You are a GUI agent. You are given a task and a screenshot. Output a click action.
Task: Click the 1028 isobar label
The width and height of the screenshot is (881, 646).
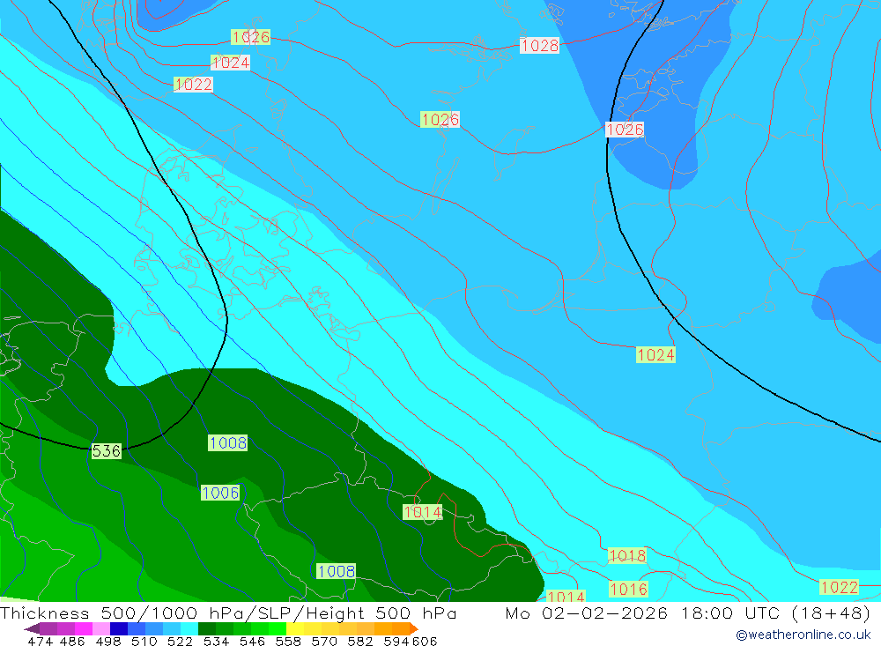point(539,46)
